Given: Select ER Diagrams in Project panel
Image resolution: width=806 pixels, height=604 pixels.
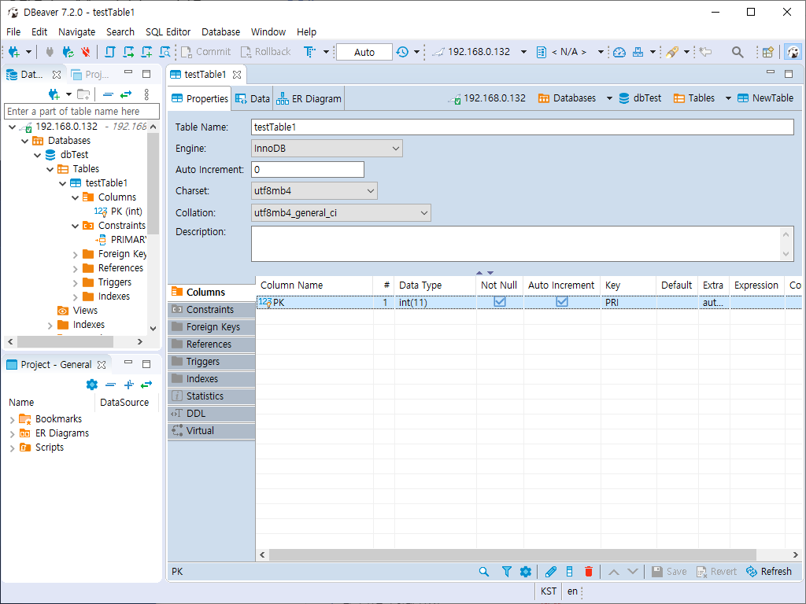Looking at the screenshot, I should coord(54,433).
